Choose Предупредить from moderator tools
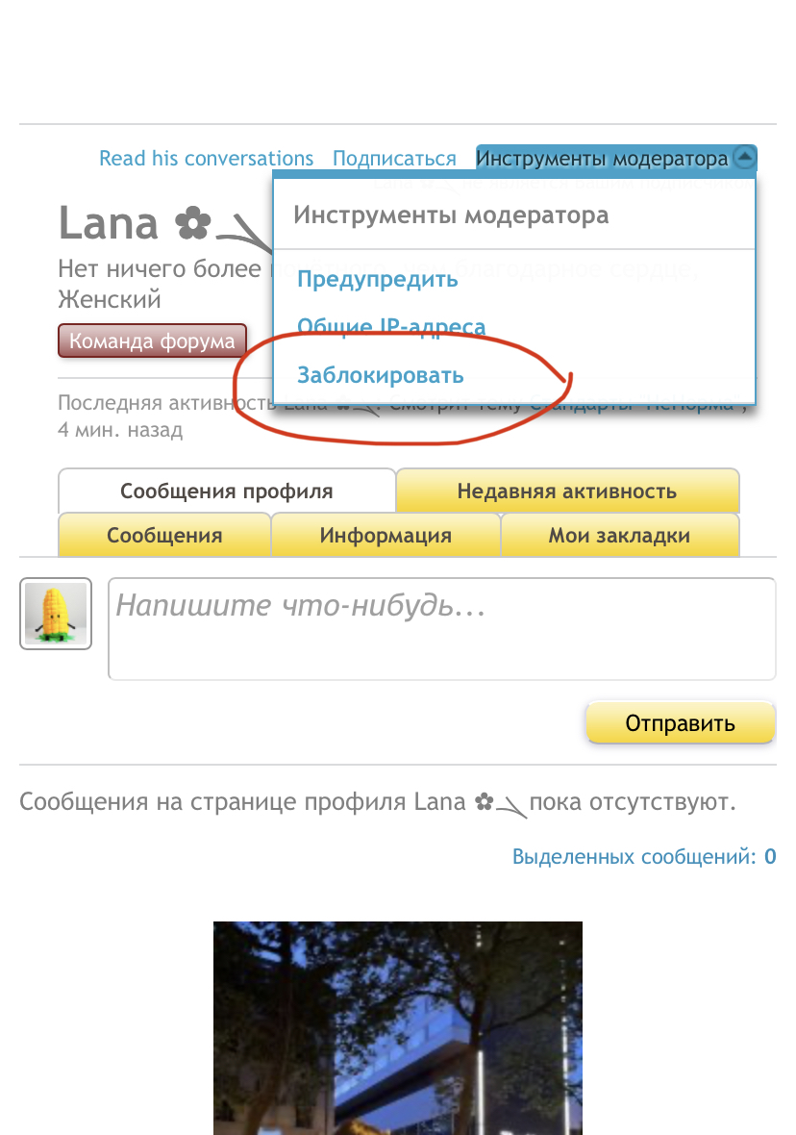The height and width of the screenshot is (1135, 796). tap(377, 279)
